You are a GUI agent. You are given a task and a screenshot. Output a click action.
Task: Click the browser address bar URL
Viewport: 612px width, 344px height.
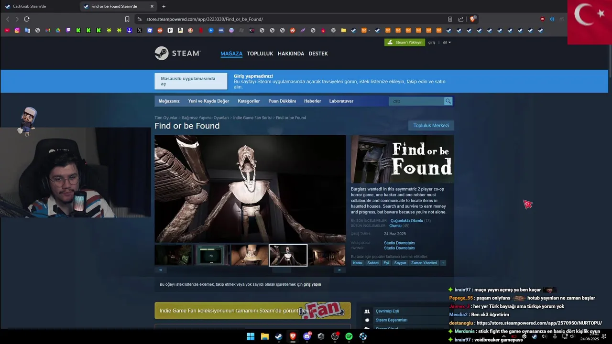click(x=205, y=19)
